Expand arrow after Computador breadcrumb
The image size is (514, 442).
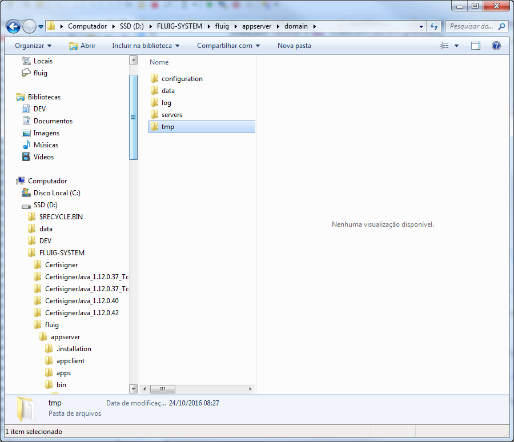click(114, 27)
